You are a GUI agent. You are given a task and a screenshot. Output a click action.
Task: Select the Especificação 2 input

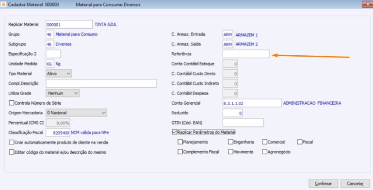click(x=53, y=54)
